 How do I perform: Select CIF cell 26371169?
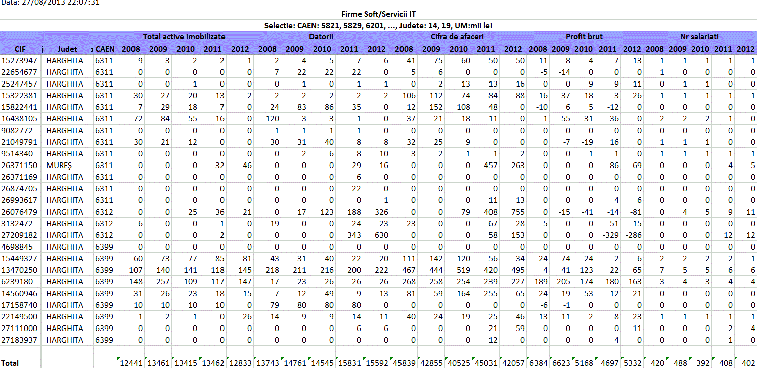(x=20, y=177)
